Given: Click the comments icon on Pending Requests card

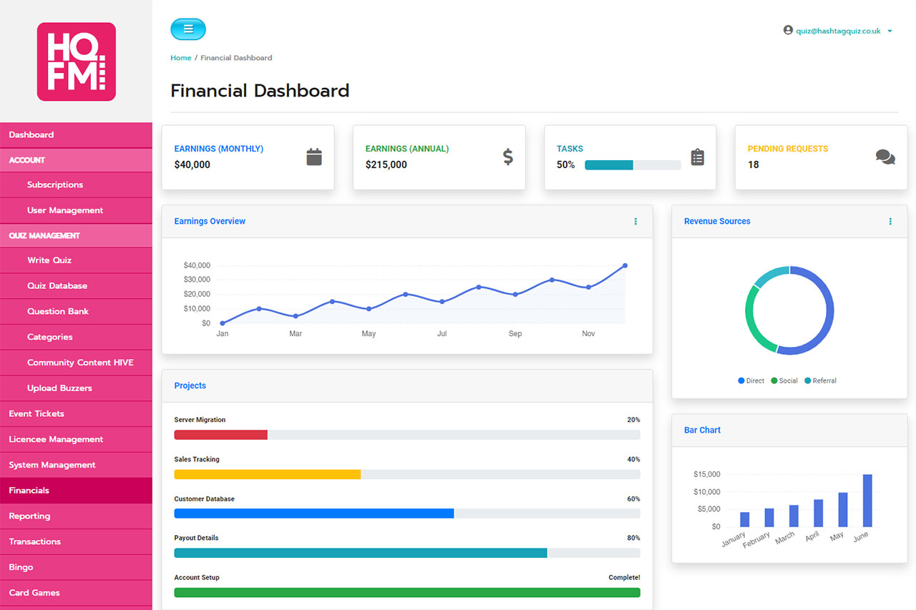Looking at the screenshot, I should 885,157.
